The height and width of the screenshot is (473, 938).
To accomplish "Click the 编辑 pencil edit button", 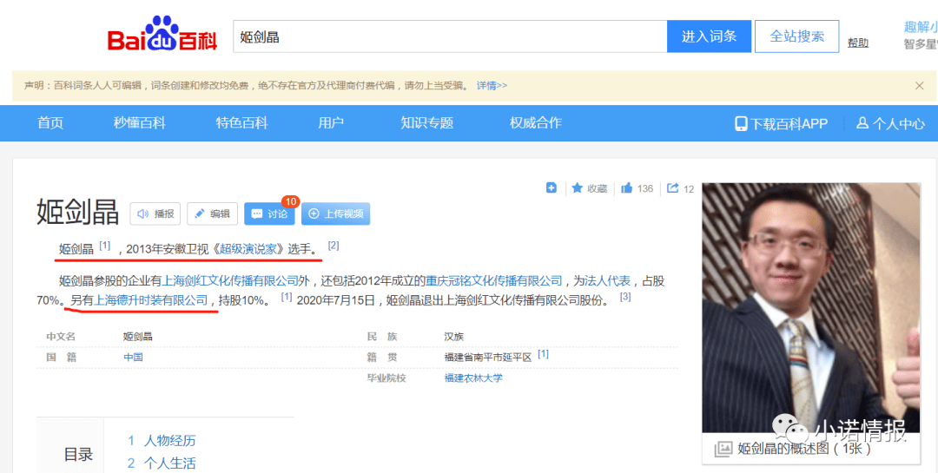I will pos(212,214).
